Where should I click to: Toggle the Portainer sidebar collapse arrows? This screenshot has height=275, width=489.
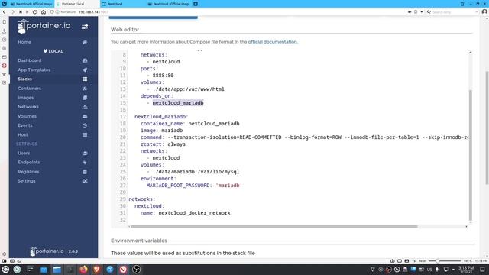[85, 27]
